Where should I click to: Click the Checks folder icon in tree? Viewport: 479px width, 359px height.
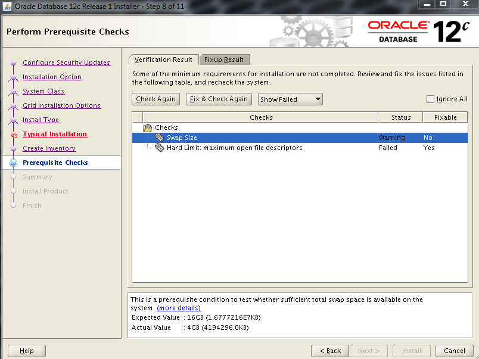point(148,128)
